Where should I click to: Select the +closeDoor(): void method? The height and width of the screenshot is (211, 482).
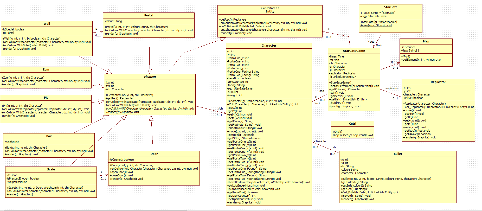[x=121, y=175]
